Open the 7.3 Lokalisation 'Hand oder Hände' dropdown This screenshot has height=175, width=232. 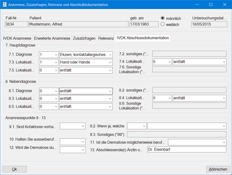[x=110, y=62]
